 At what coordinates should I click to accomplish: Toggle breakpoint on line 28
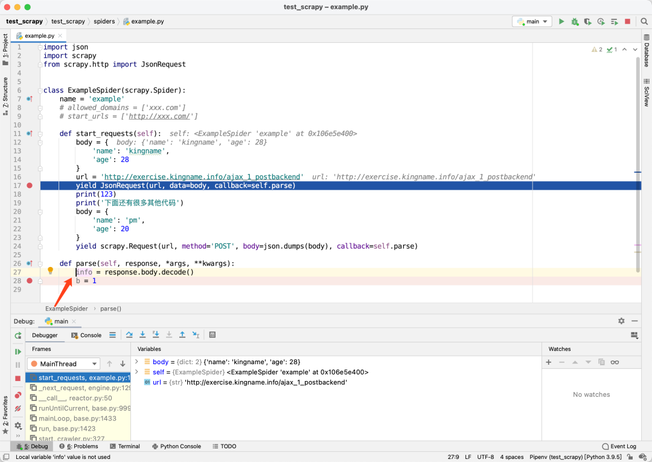pyautogui.click(x=30, y=281)
